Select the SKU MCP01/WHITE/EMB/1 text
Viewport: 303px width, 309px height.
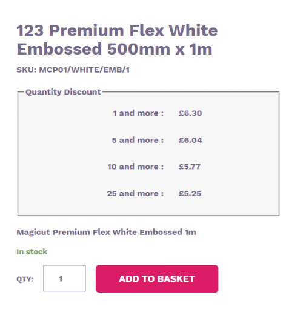pyautogui.click(x=73, y=70)
